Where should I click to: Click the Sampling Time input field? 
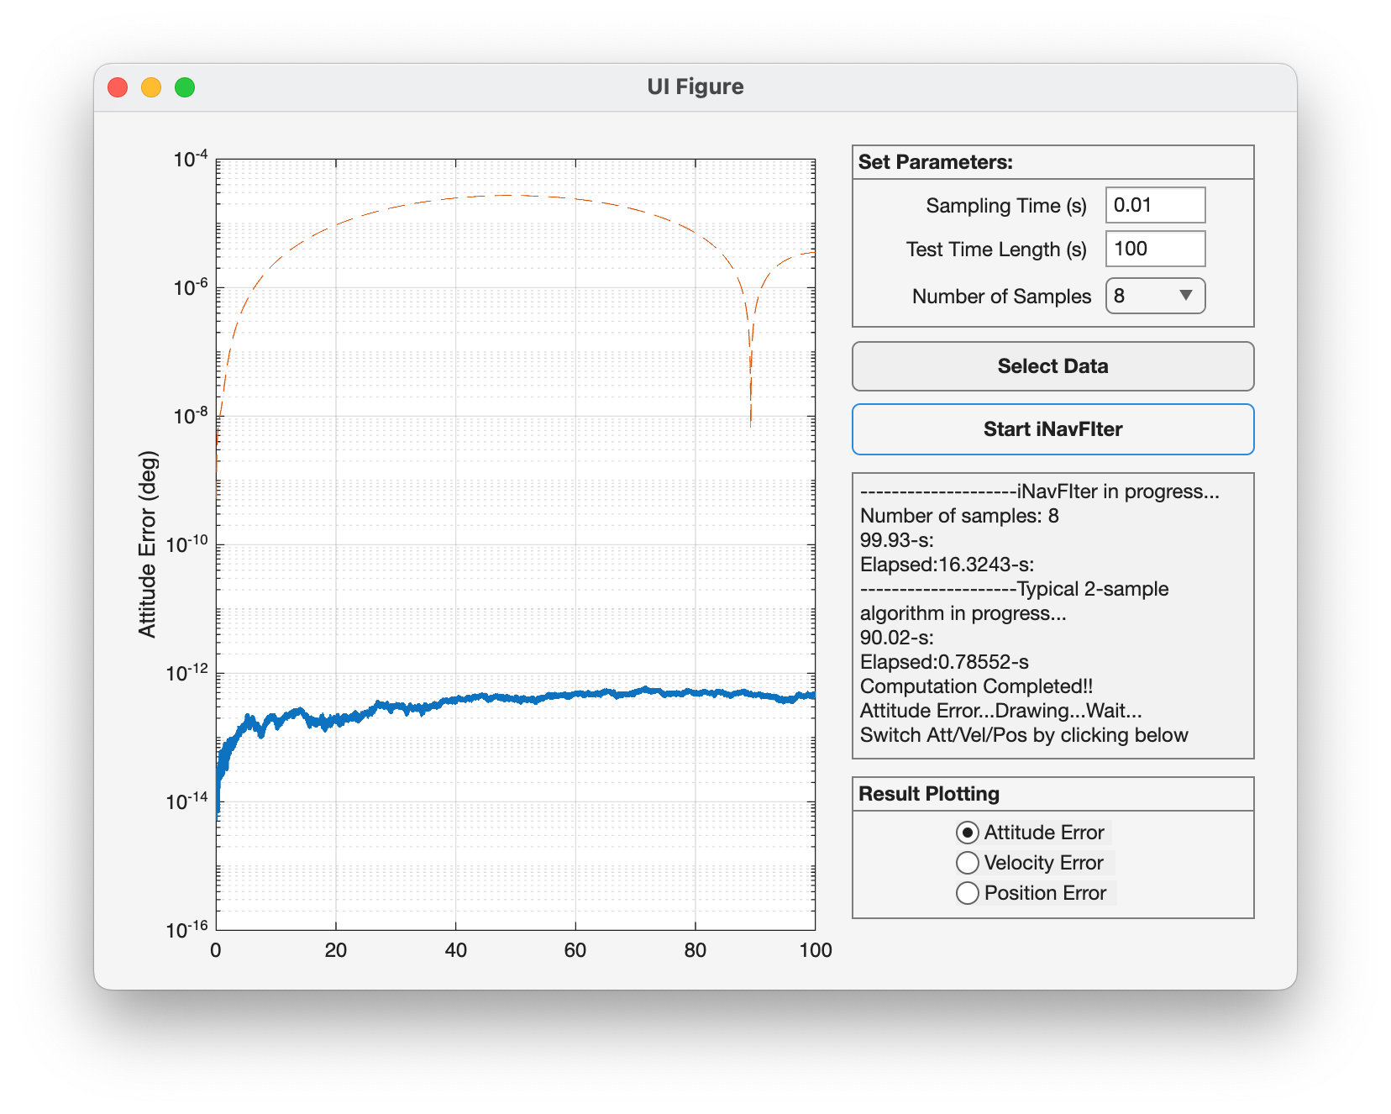1155,205
